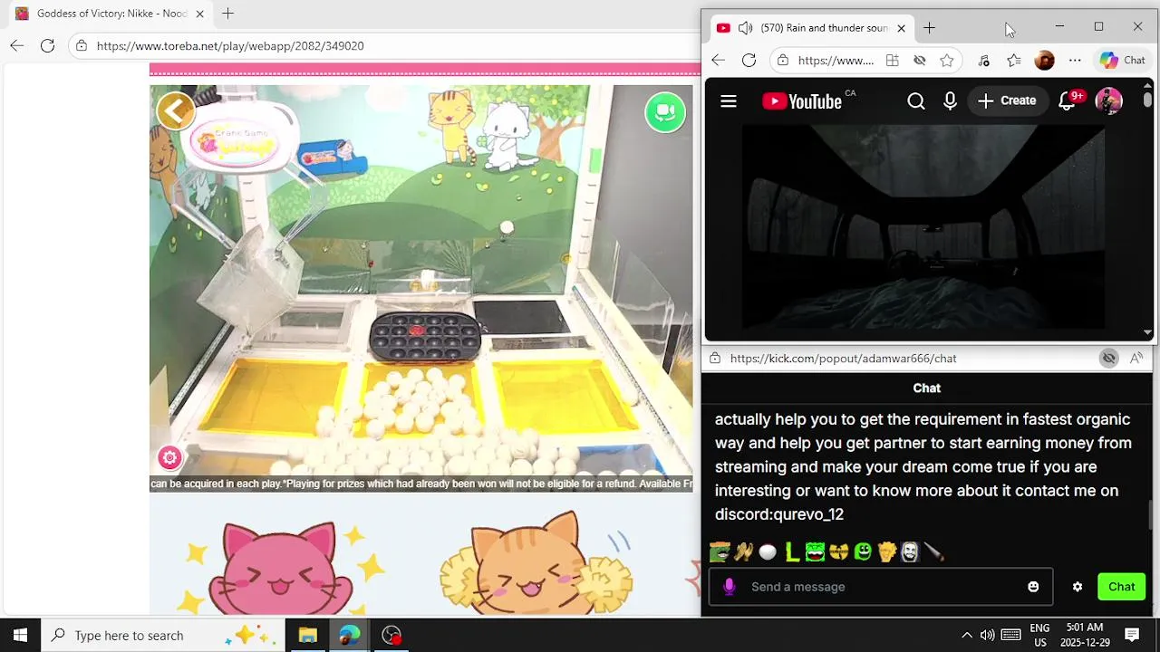Open Copilot Chat button in browser toolbar
The height and width of the screenshot is (652, 1160).
pyautogui.click(x=1123, y=61)
